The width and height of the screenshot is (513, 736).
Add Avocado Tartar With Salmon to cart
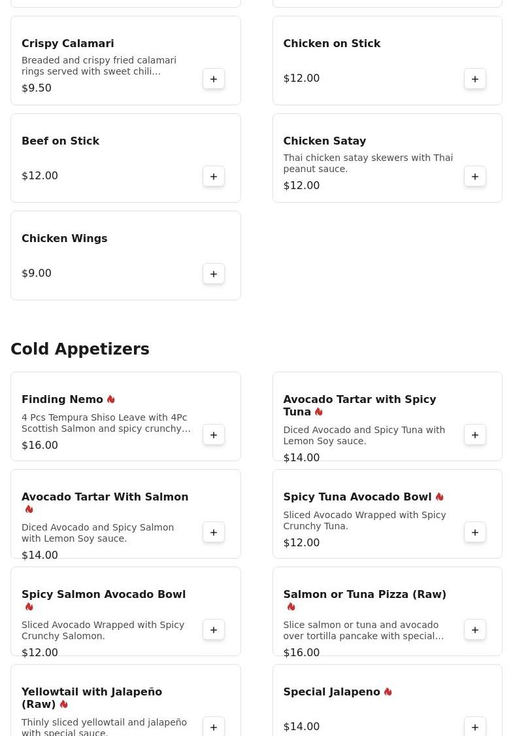pyautogui.click(x=214, y=533)
